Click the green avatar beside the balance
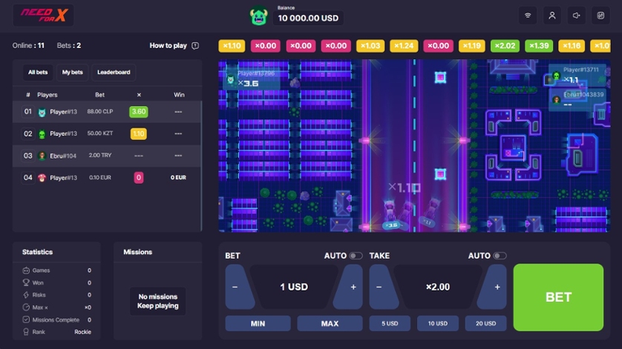Image resolution: width=622 pixels, height=349 pixels. coord(258,16)
